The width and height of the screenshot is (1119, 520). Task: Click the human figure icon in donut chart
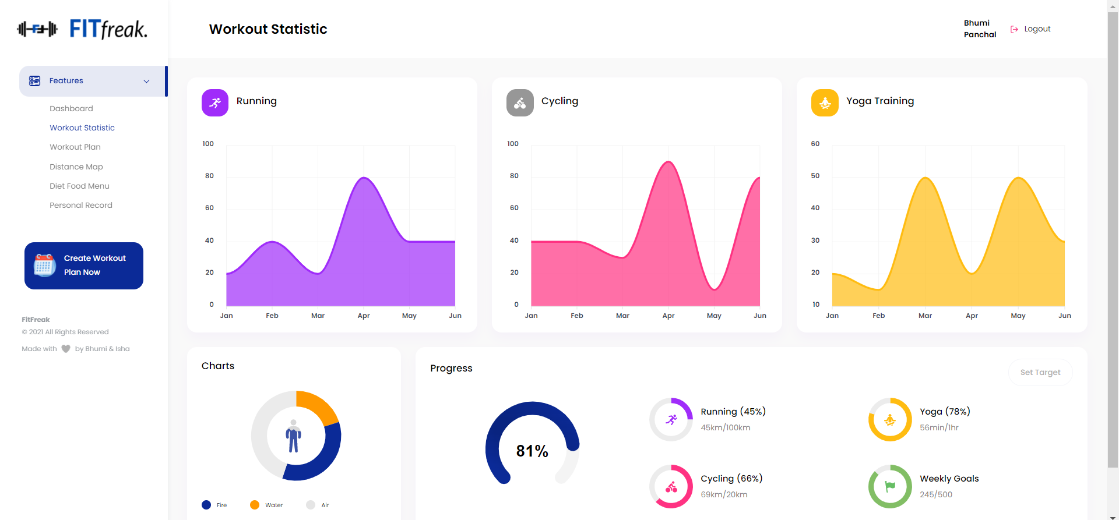coord(294,436)
